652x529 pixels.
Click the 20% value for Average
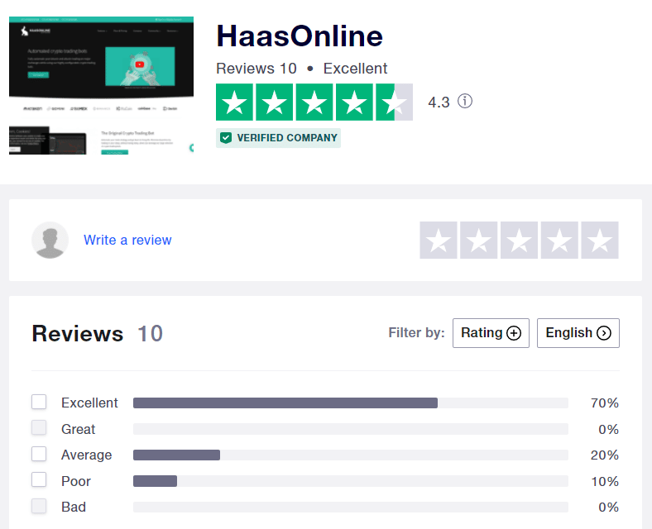coord(605,455)
